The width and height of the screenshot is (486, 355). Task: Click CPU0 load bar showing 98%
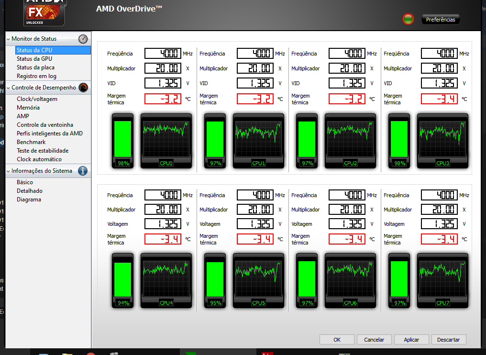point(123,141)
